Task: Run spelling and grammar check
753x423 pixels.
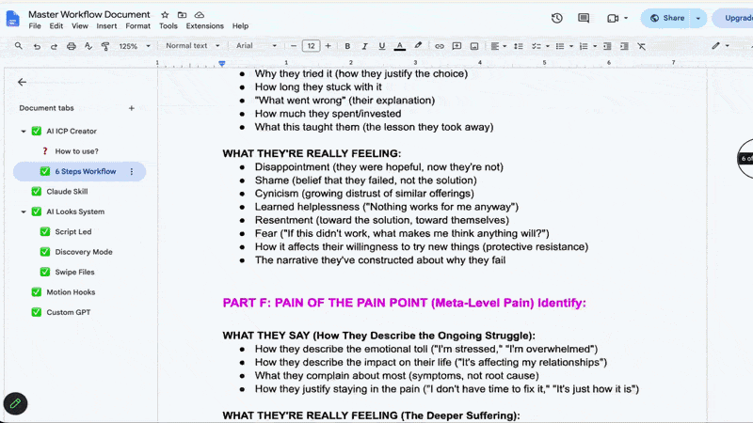Action: [x=88, y=46]
